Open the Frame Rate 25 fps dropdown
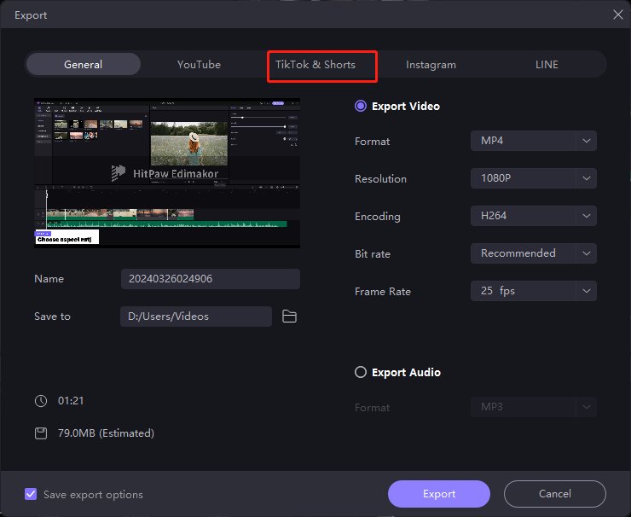The height and width of the screenshot is (517, 631). point(534,291)
